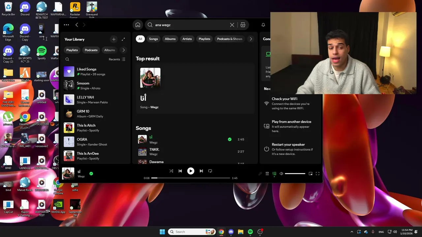Open the lyrics microphone icon
The height and width of the screenshot is (237, 422).
tap(260, 173)
